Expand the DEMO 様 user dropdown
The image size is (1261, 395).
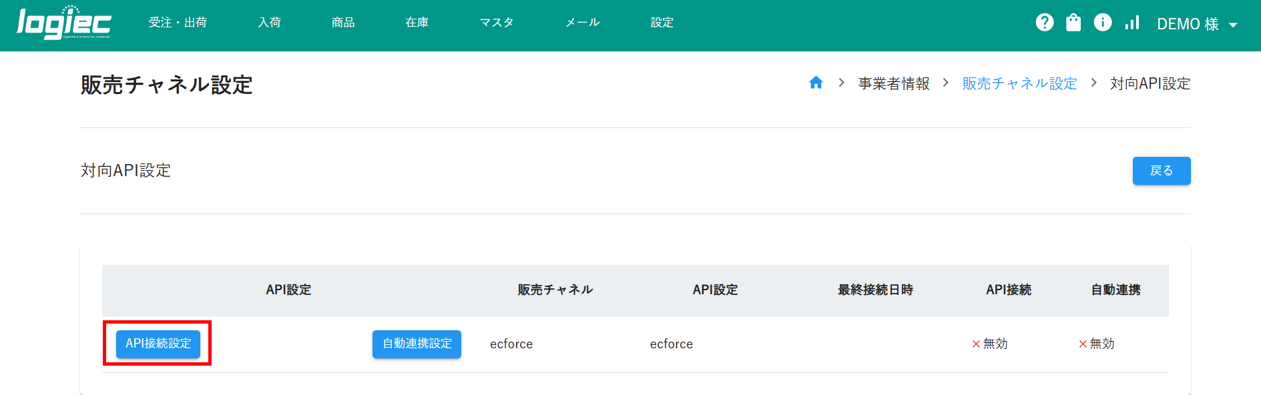tap(1197, 24)
